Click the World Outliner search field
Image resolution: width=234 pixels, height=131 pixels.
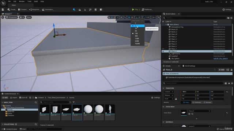click(194, 18)
